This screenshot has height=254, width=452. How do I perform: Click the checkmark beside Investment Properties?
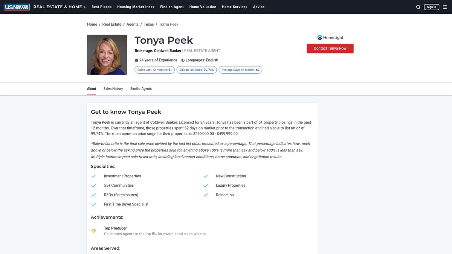(93, 176)
